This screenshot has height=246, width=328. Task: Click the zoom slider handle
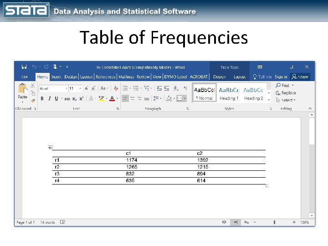274,222
